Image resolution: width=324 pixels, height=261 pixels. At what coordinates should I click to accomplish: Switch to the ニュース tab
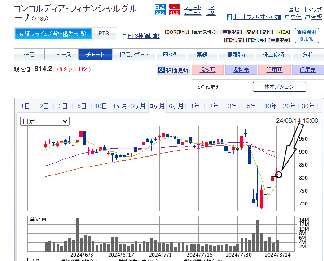pyautogui.click(x=61, y=55)
